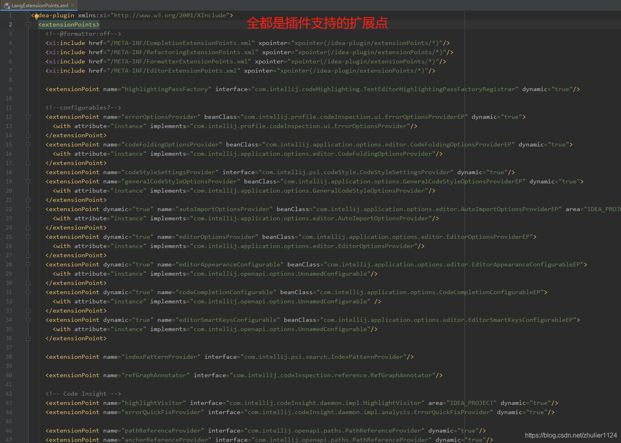Click name "codeCompletionConfigurable" on line 31
Viewport: 621px width, 443px height.
[x=226, y=292]
